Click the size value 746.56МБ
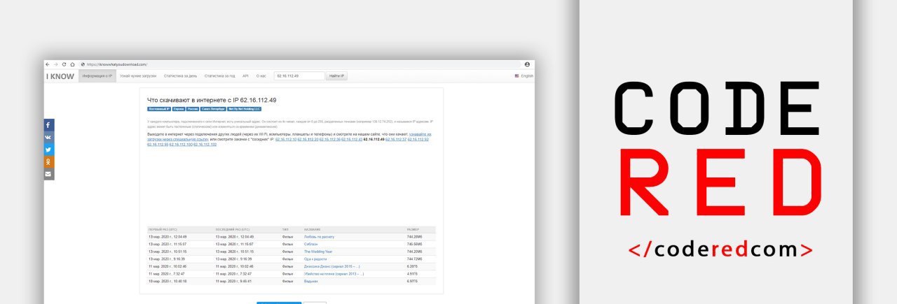Screen dimensions: 897x304 [x=415, y=244]
